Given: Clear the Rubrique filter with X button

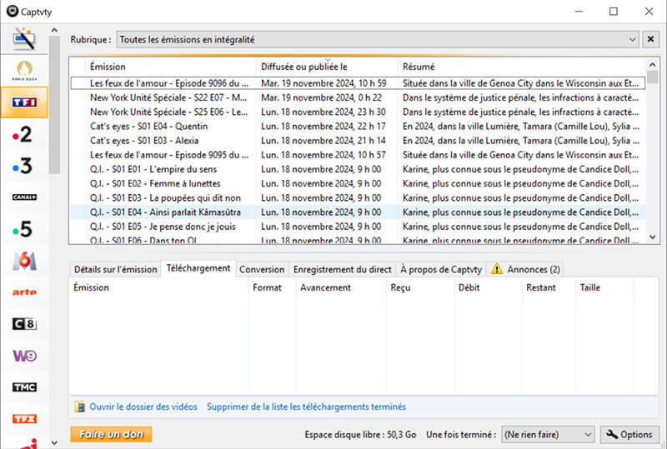Looking at the screenshot, I should point(651,39).
